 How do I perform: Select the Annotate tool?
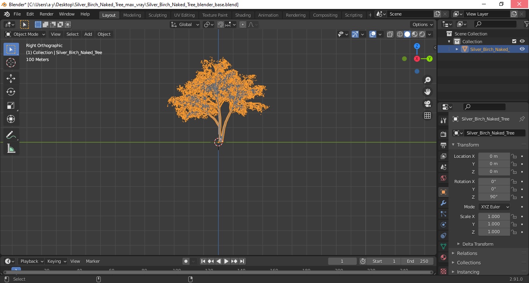coord(11,135)
